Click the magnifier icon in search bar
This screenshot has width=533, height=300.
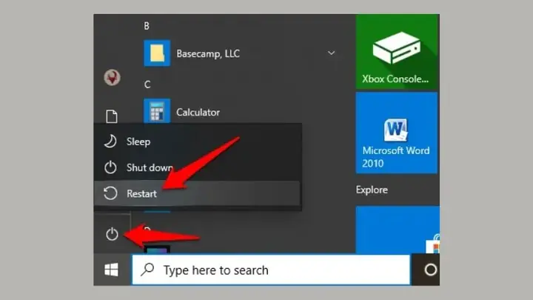pos(147,270)
